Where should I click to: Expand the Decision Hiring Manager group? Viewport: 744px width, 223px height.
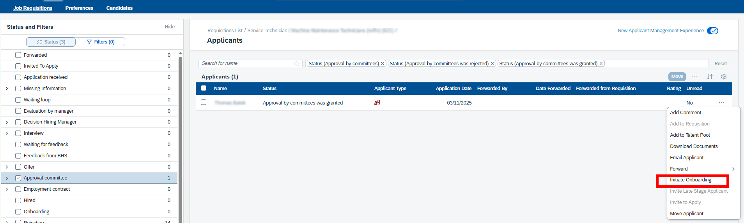(7, 122)
